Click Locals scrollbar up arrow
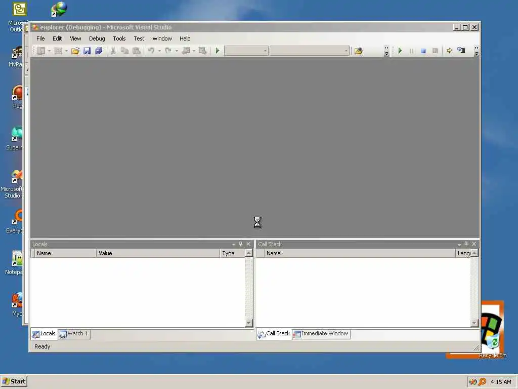 [249, 253]
